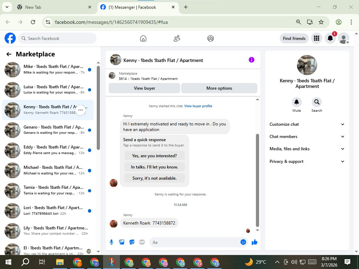
Task: Open Windows Task View on taskbar
Action: tap(42, 262)
